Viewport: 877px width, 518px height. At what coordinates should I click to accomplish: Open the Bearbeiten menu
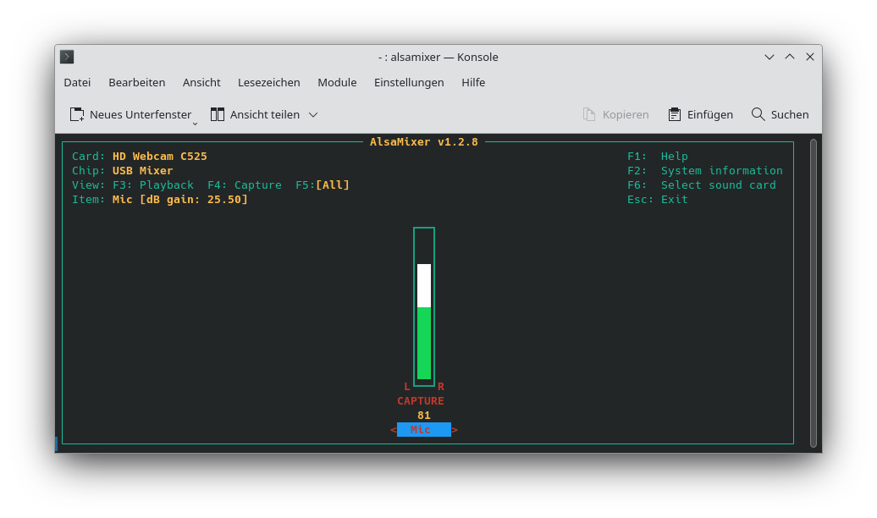coord(136,82)
